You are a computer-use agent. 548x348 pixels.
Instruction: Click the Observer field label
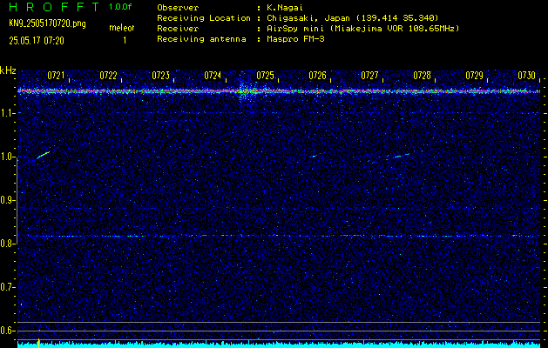point(178,7)
